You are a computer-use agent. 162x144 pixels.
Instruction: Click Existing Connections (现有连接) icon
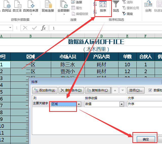[48, 6]
